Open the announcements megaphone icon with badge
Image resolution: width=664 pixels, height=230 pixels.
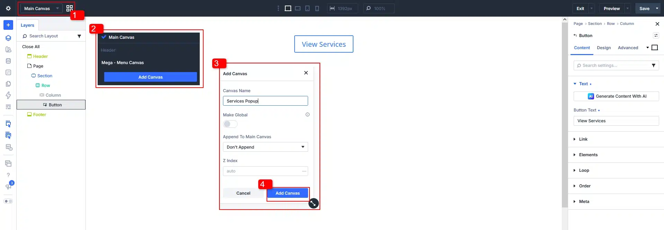click(x=9, y=186)
